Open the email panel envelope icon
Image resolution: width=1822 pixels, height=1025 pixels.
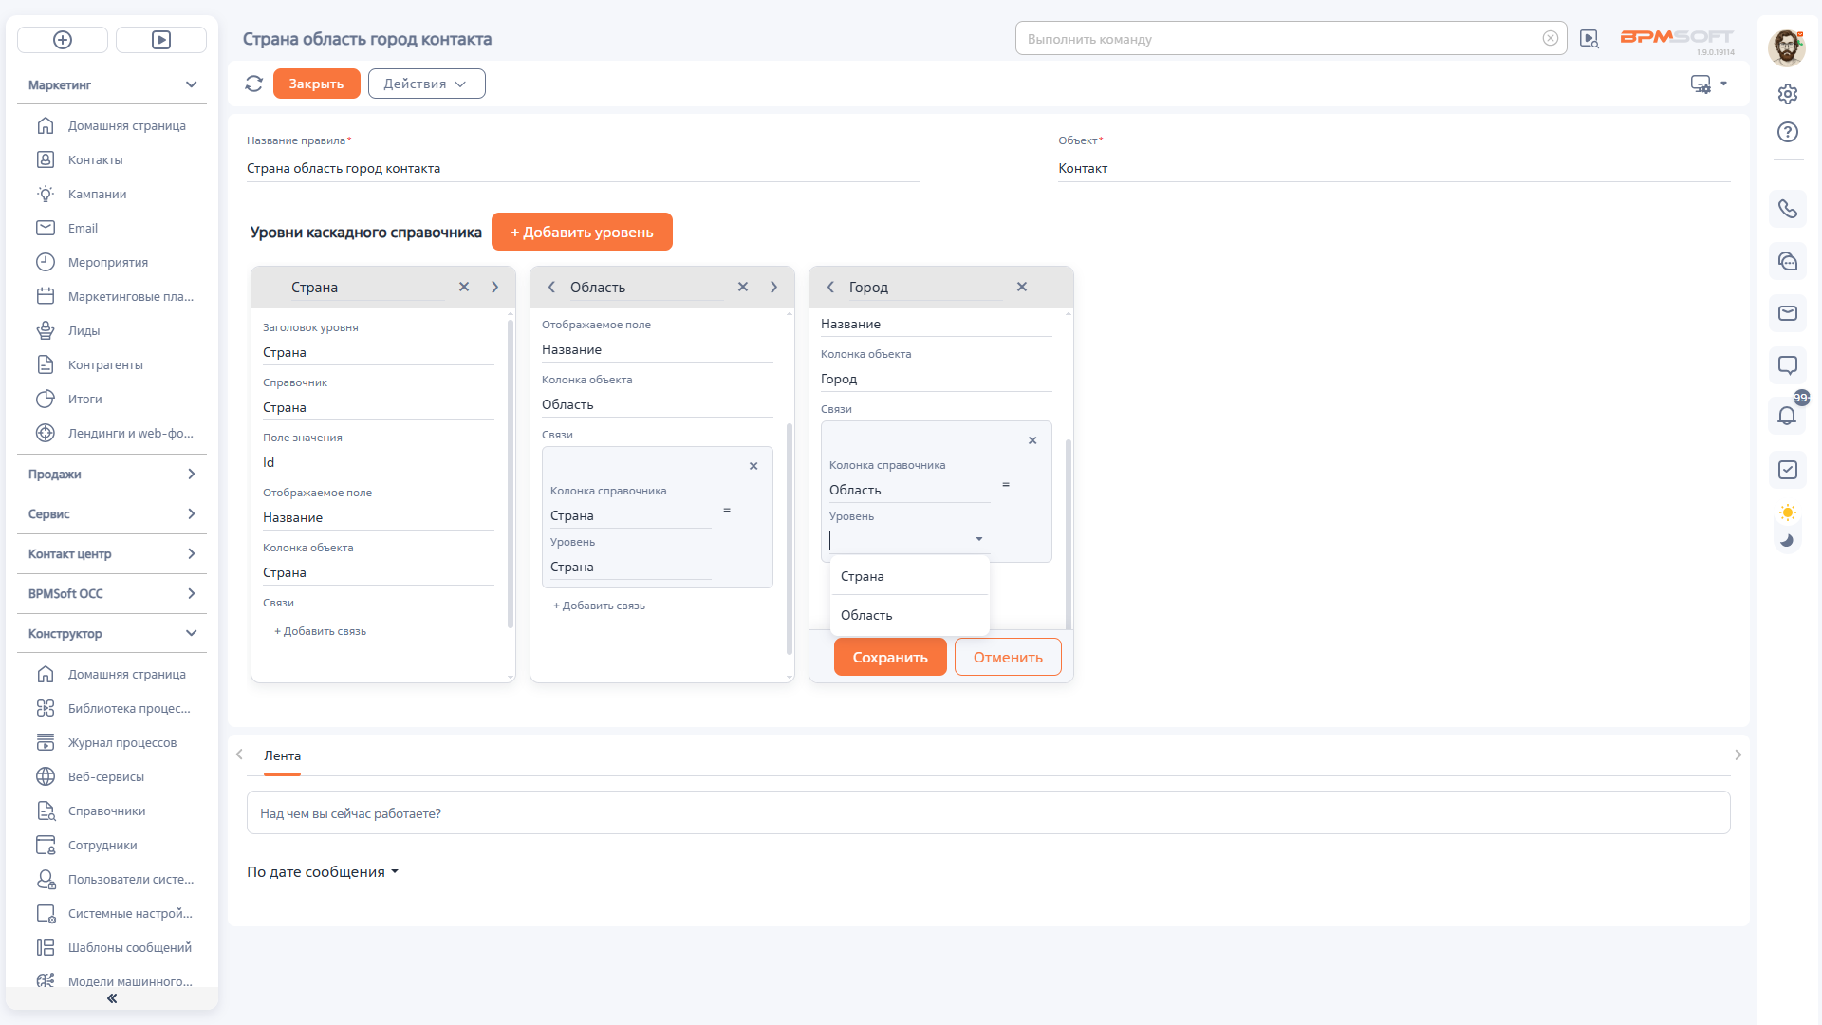[1787, 313]
